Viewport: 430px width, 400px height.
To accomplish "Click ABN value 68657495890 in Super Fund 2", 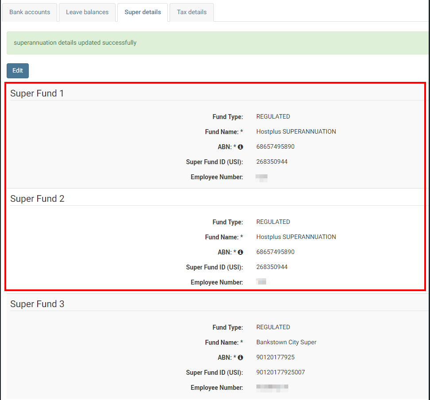I will (x=275, y=252).
